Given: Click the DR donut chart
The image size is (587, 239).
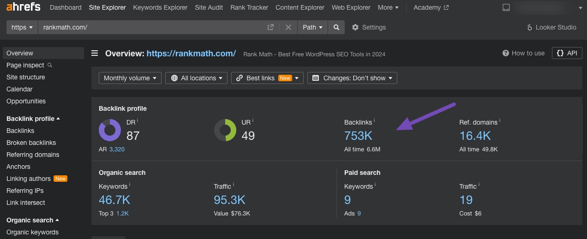Looking at the screenshot, I should 110,130.
